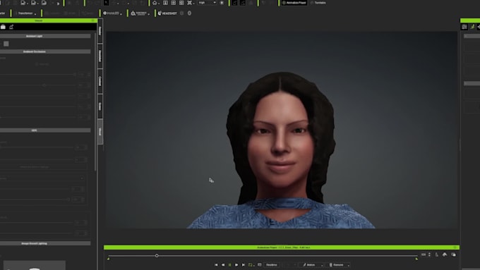Switch to the Scene vertical tab
The height and width of the screenshot is (270, 480).
tap(100, 106)
